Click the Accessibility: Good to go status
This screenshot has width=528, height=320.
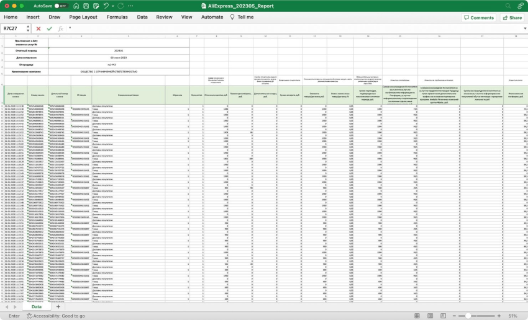[56, 316]
